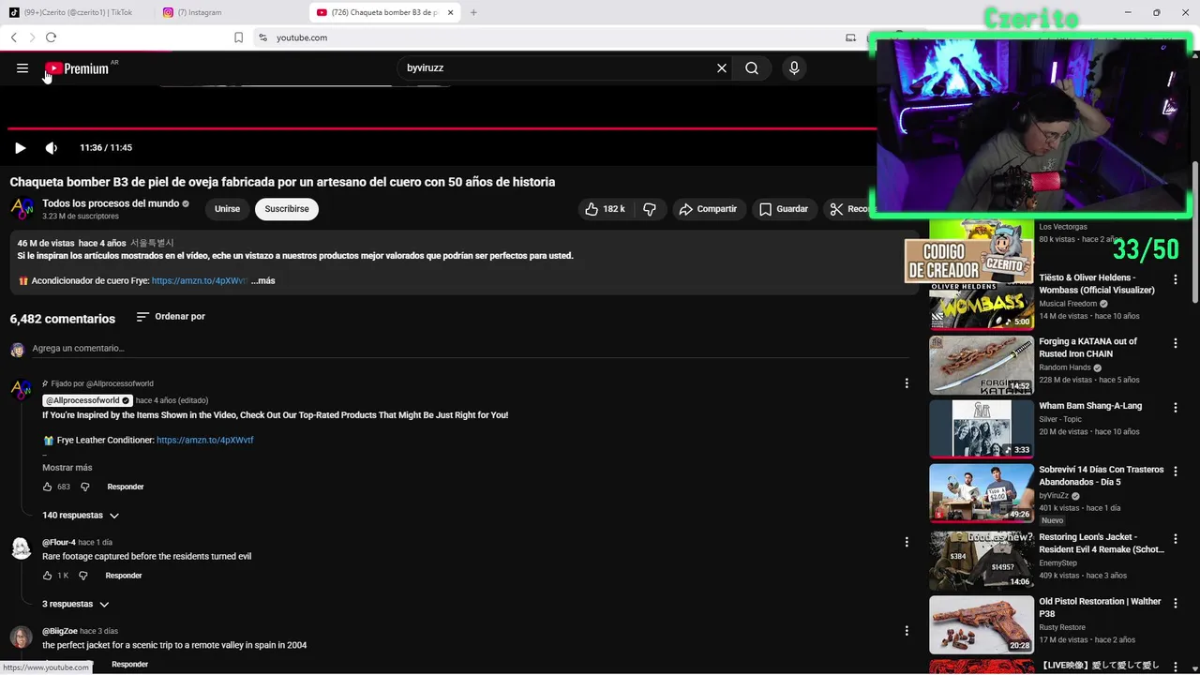Bookmark page with bookmark icon

click(x=238, y=37)
